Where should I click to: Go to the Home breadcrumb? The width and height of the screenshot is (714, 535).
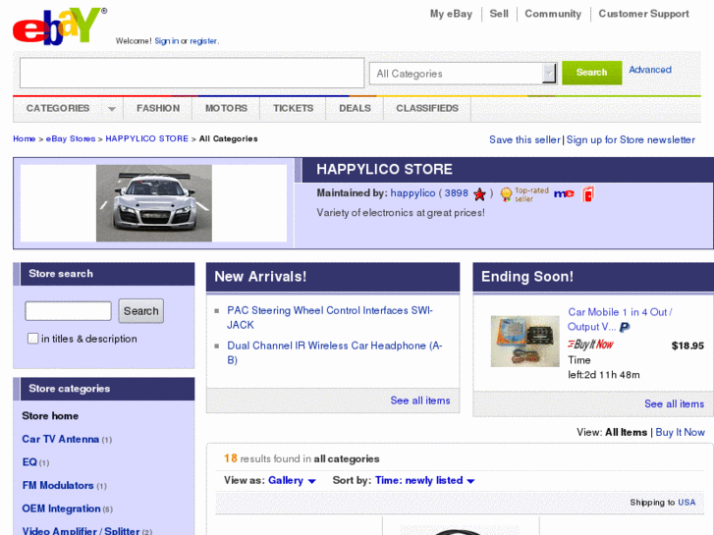[25, 138]
